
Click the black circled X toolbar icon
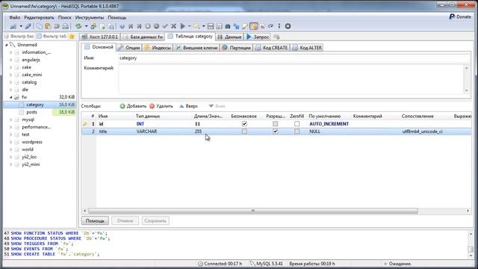[x=288, y=27]
